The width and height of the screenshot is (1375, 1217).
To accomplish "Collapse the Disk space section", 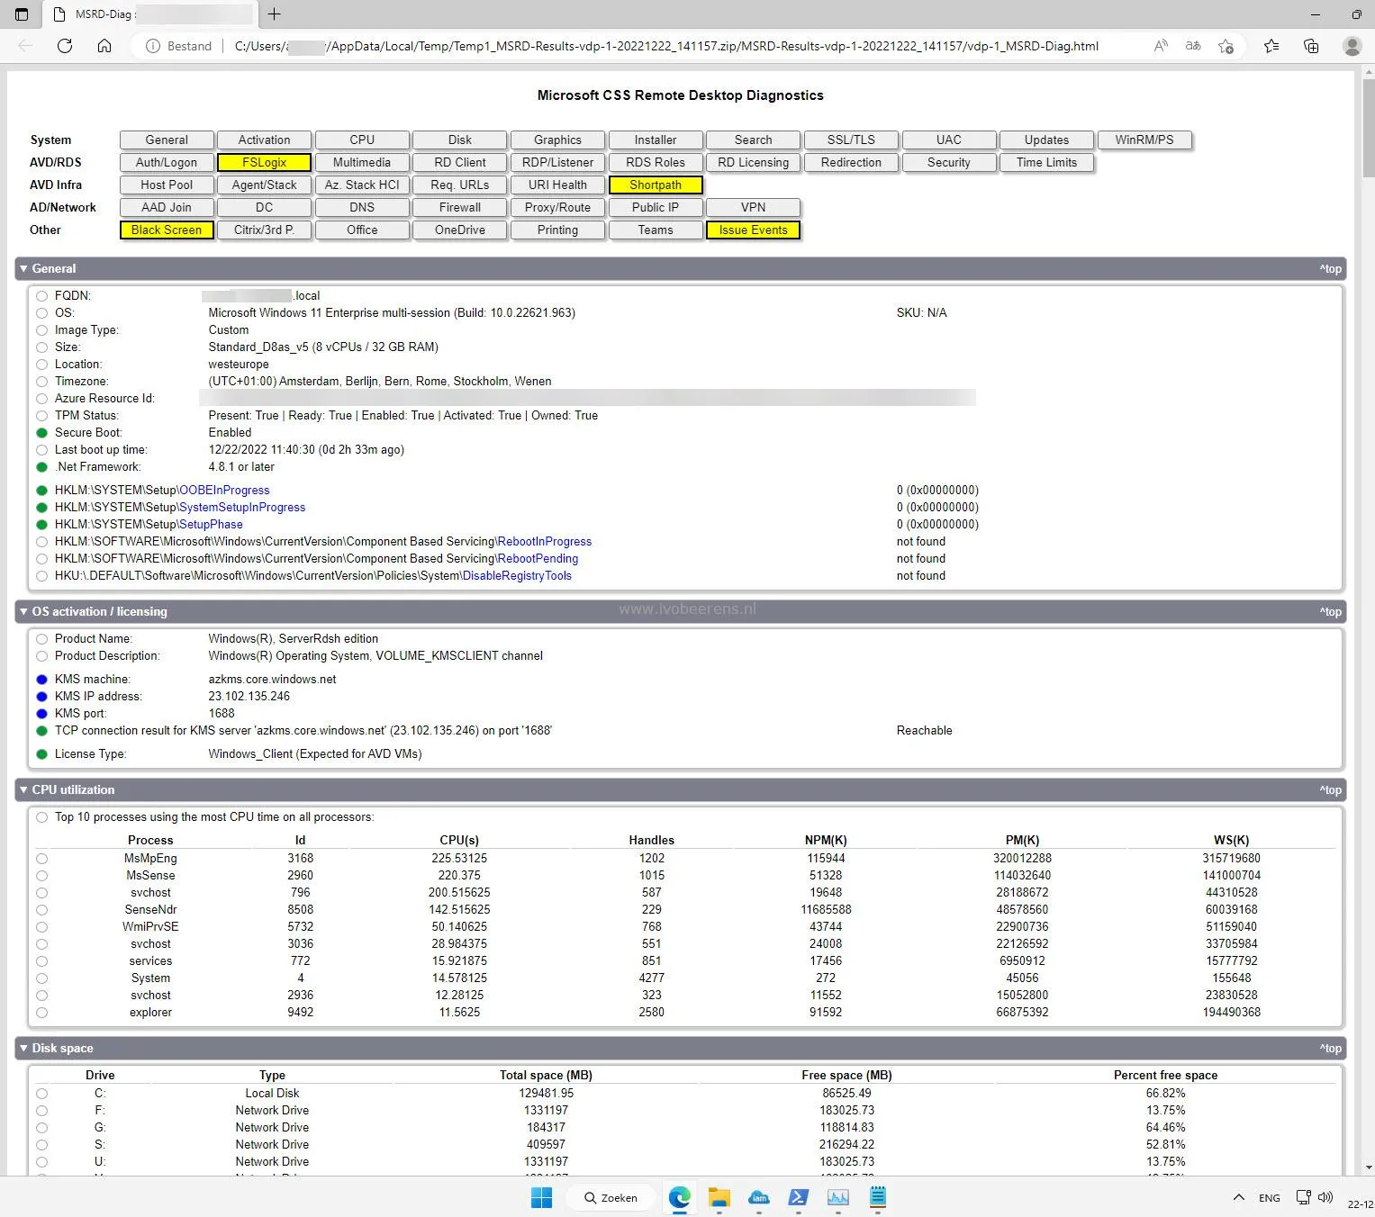I will pyautogui.click(x=681, y=1048).
